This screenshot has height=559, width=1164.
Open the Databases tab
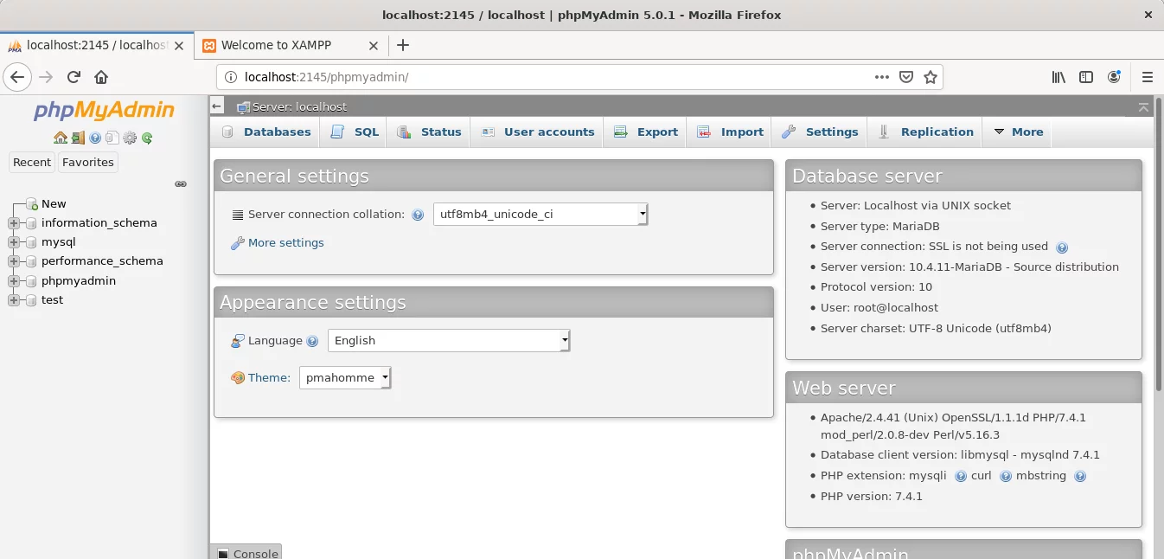(266, 132)
